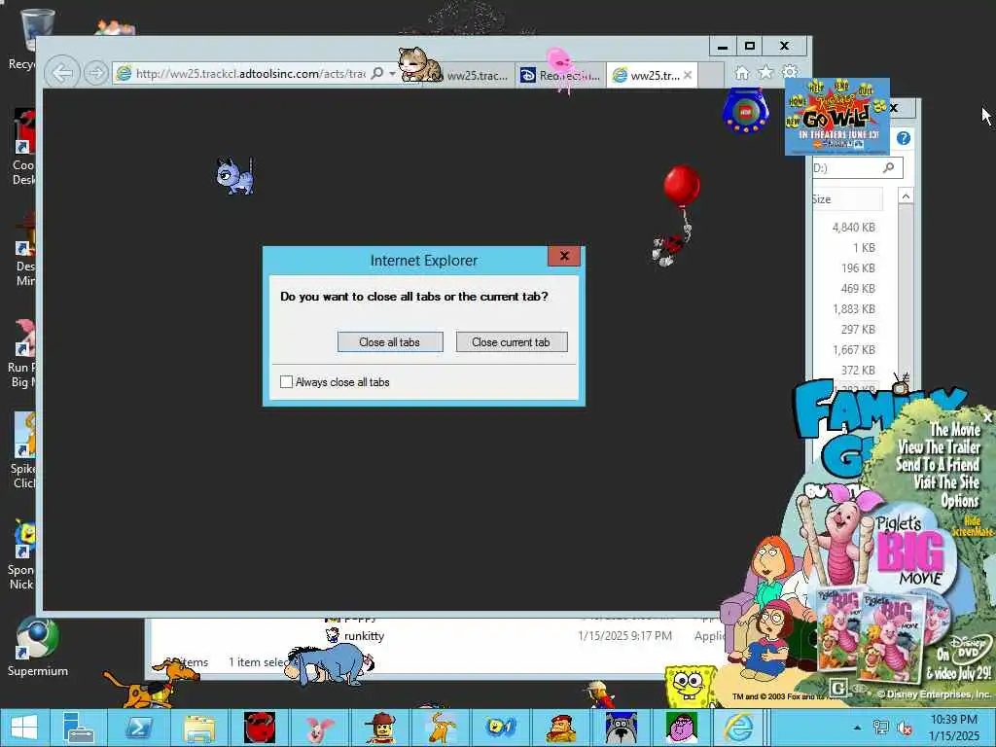Viewport: 996px width, 747px height.
Task: Switch to the first ww25.trac tab
Action: (x=477, y=76)
